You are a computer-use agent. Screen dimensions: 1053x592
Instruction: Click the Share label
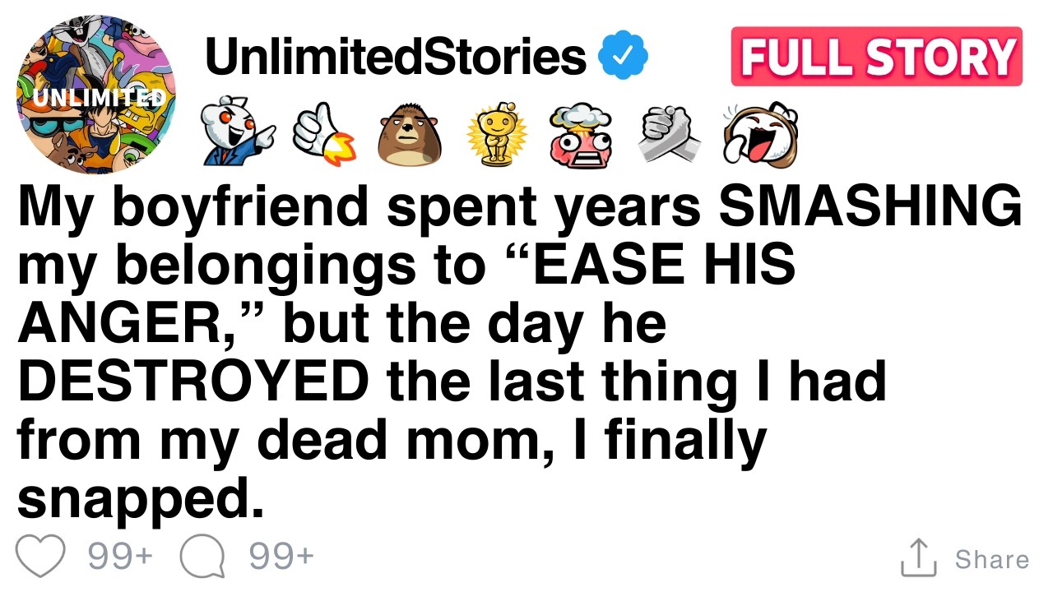[991, 559]
